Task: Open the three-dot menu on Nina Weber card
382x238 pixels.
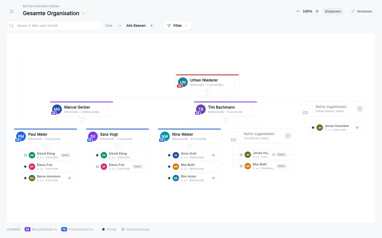Action: coord(216,136)
